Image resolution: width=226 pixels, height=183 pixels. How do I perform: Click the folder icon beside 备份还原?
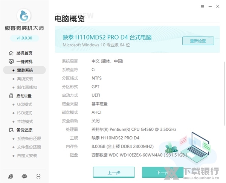[11, 130]
